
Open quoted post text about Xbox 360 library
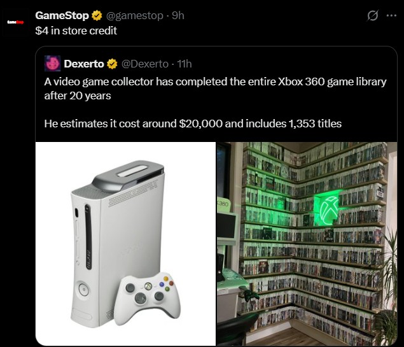click(215, 89)
